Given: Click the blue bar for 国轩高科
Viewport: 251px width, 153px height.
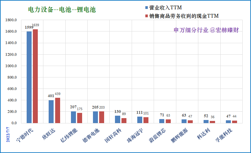Looking at the screenshot, I should pyautogui.click(x=118, y=119).
